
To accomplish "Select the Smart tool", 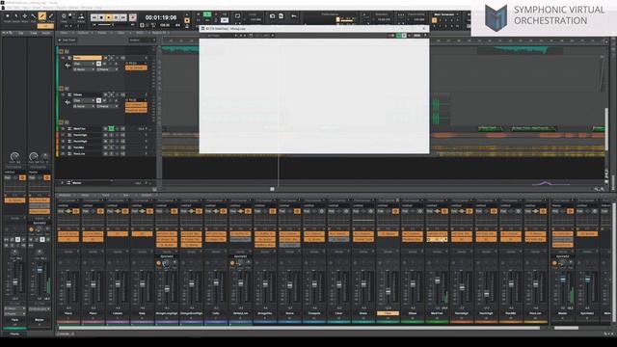I will coord(7,17).
